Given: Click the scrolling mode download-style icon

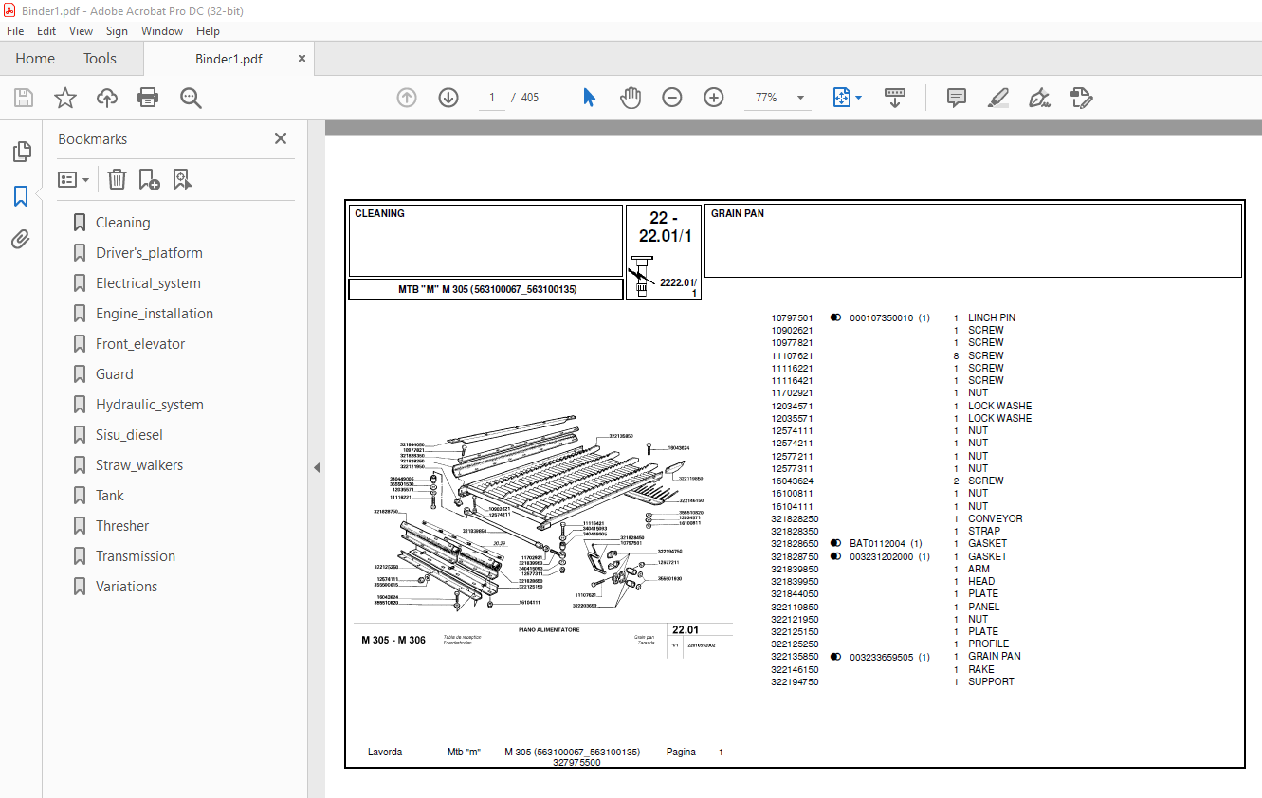Looking at the screenshot, I should pos(895,98).
